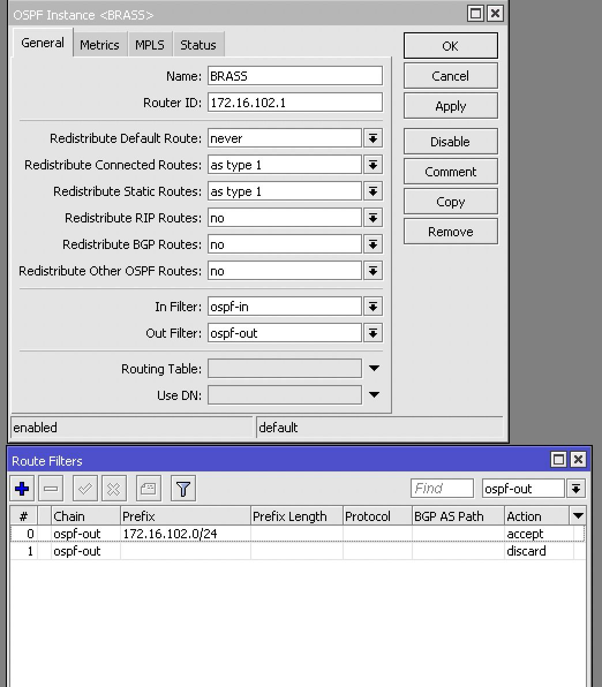Add a new route filter with plus icon
This screenshot has height=687, width=602.
22,489
